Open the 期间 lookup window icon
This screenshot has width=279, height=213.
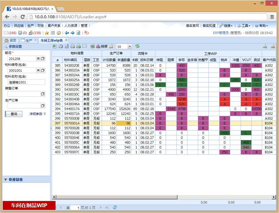pyautogui.click(x=43, y=59)
